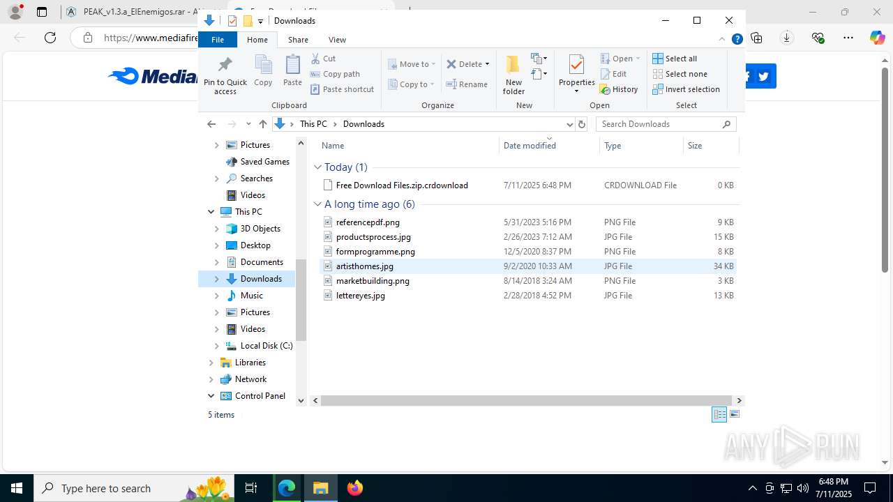This screenshot has height=502, width=893.
Task: Navigate up one folder level arrow
Action: (262, 124)
